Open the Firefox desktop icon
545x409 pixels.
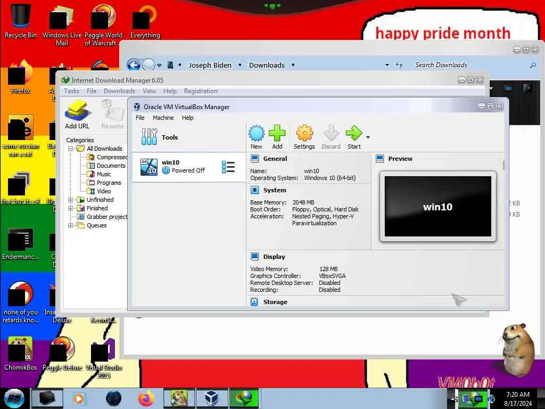21,77
